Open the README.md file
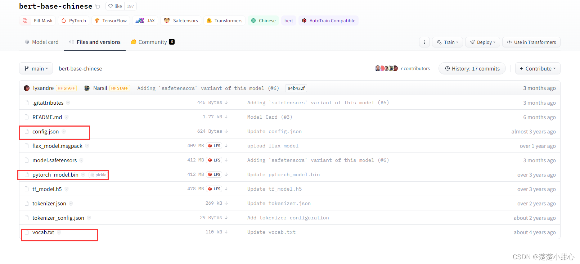This screenshot has height=264, width=580. click(x=47, y=117)
